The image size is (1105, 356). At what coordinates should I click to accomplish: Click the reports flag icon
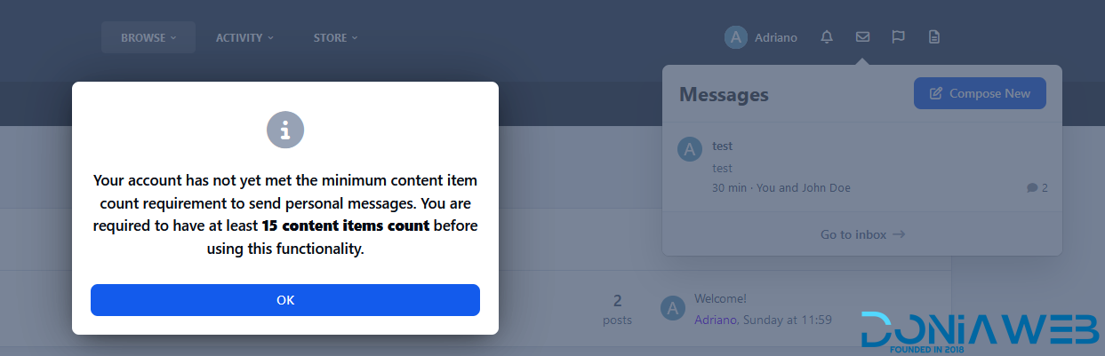tap(898, 37)
